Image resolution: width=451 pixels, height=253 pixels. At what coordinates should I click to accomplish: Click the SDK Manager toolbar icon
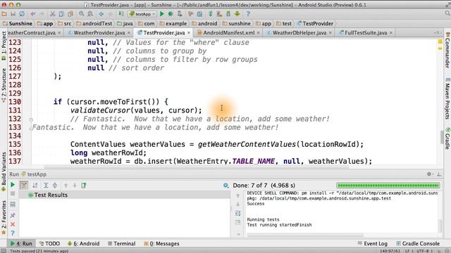coord(228,14)
